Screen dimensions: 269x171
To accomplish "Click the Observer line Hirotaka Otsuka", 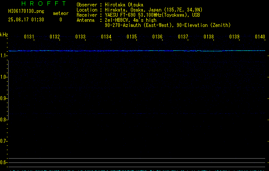I will click(x=110, y=5).
